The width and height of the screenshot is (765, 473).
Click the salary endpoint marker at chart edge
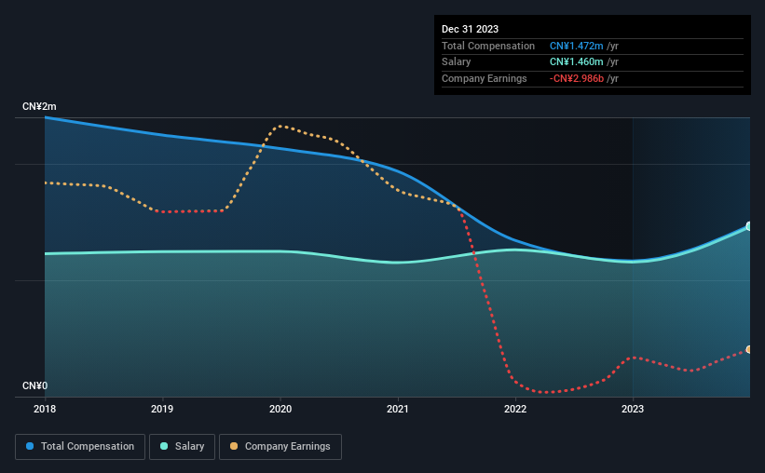(x=749, y=226)
